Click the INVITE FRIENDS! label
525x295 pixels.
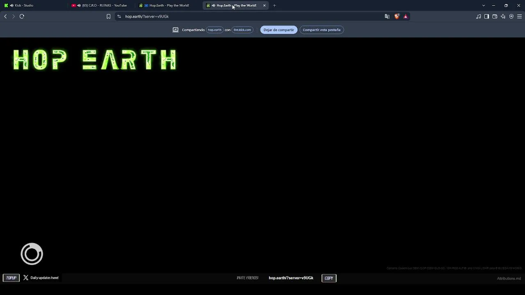click(x=247, y=278)
